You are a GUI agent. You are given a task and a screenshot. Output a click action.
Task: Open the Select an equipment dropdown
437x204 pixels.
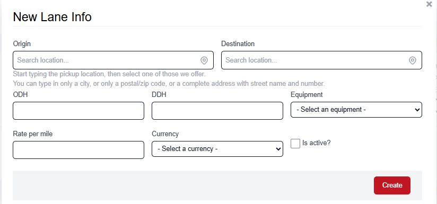pos(356,110)
